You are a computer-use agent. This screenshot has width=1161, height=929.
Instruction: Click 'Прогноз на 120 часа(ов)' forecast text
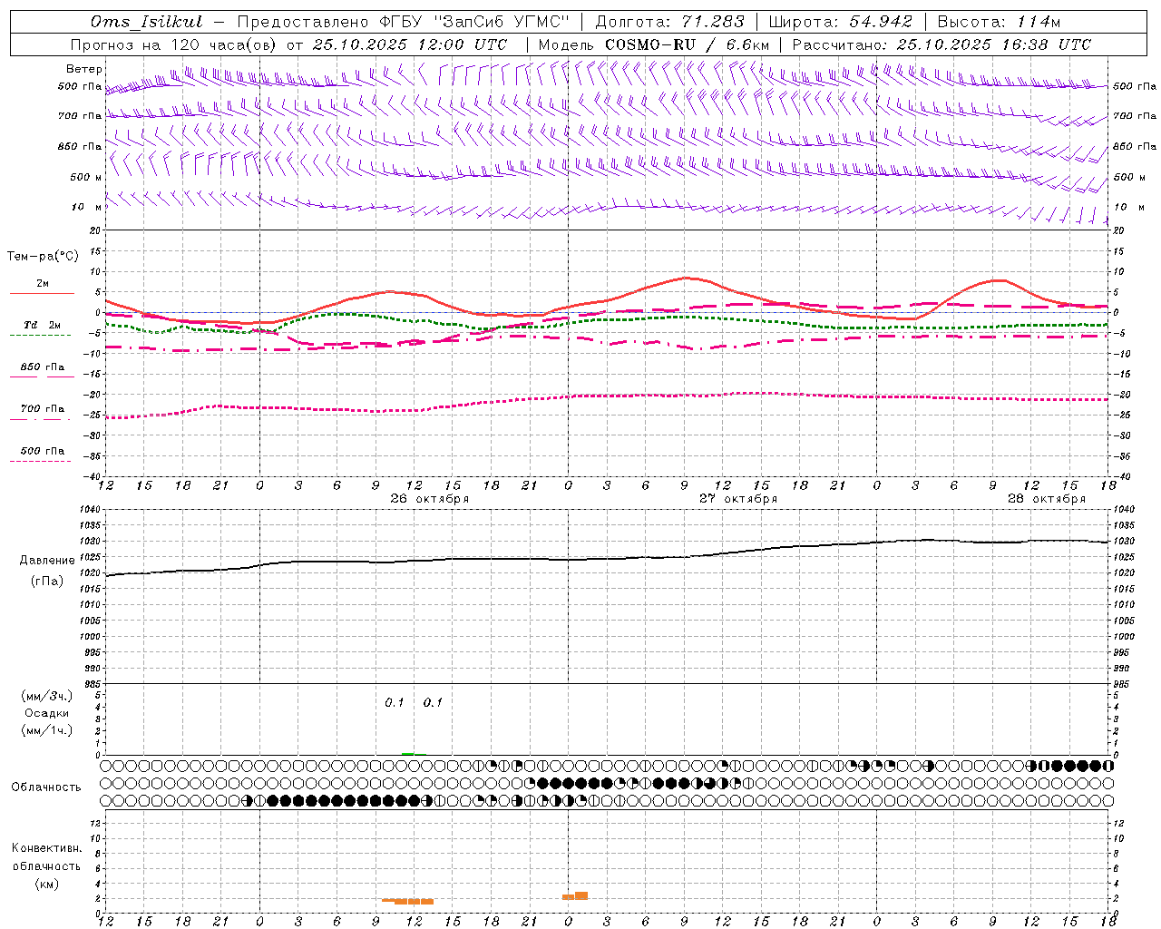(x=175, y=44)
